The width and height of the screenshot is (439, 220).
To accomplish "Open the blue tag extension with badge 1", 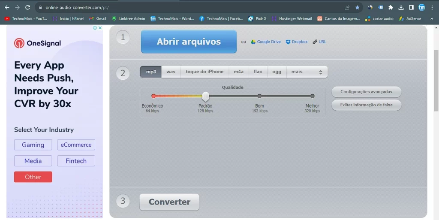I will pyautogui.click(x=381, y=8).
